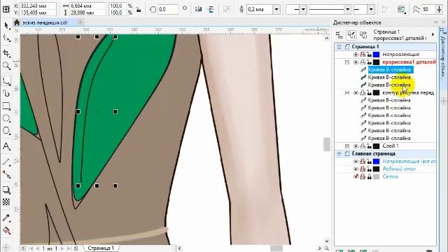This screenshot has height=252, width=448.
Task: Click the quick customize plus under toolbox
Action: [6, 247]
